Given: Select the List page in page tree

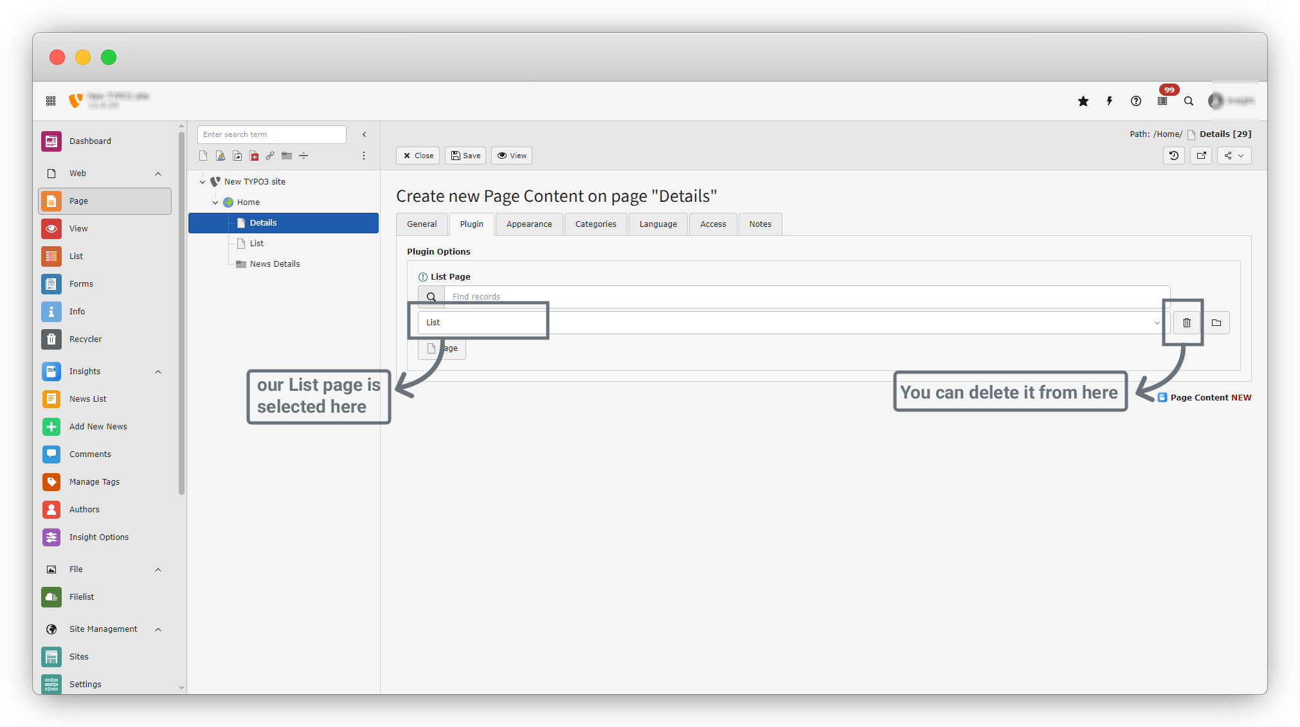Looking at the screenshot, I should (x=257, y=244).
